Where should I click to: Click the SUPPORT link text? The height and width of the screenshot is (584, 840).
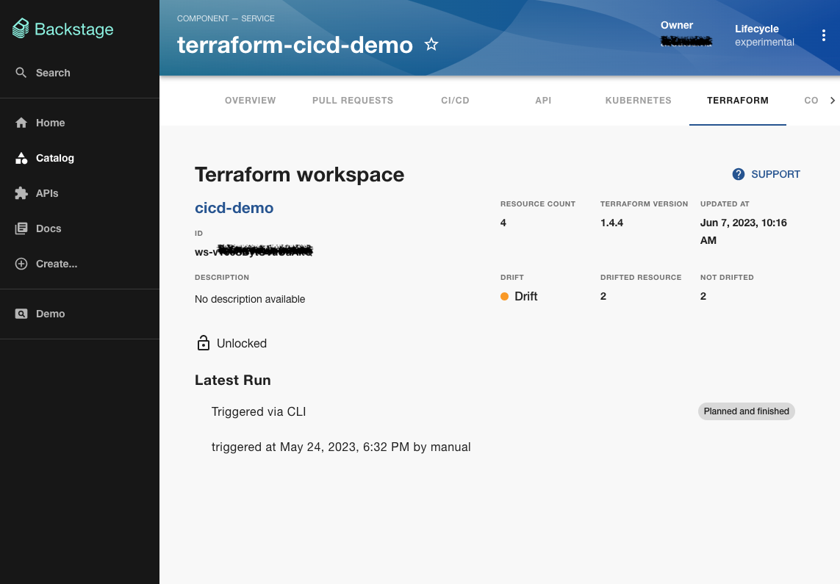tap(775, 174)
